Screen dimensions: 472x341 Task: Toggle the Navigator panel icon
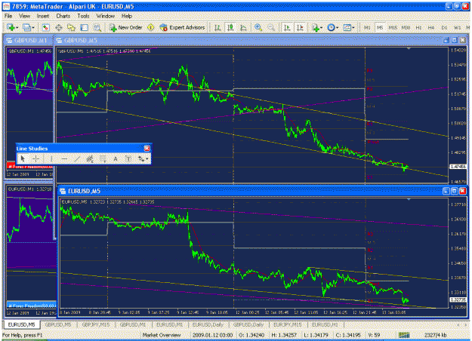(x=71, y=28)
